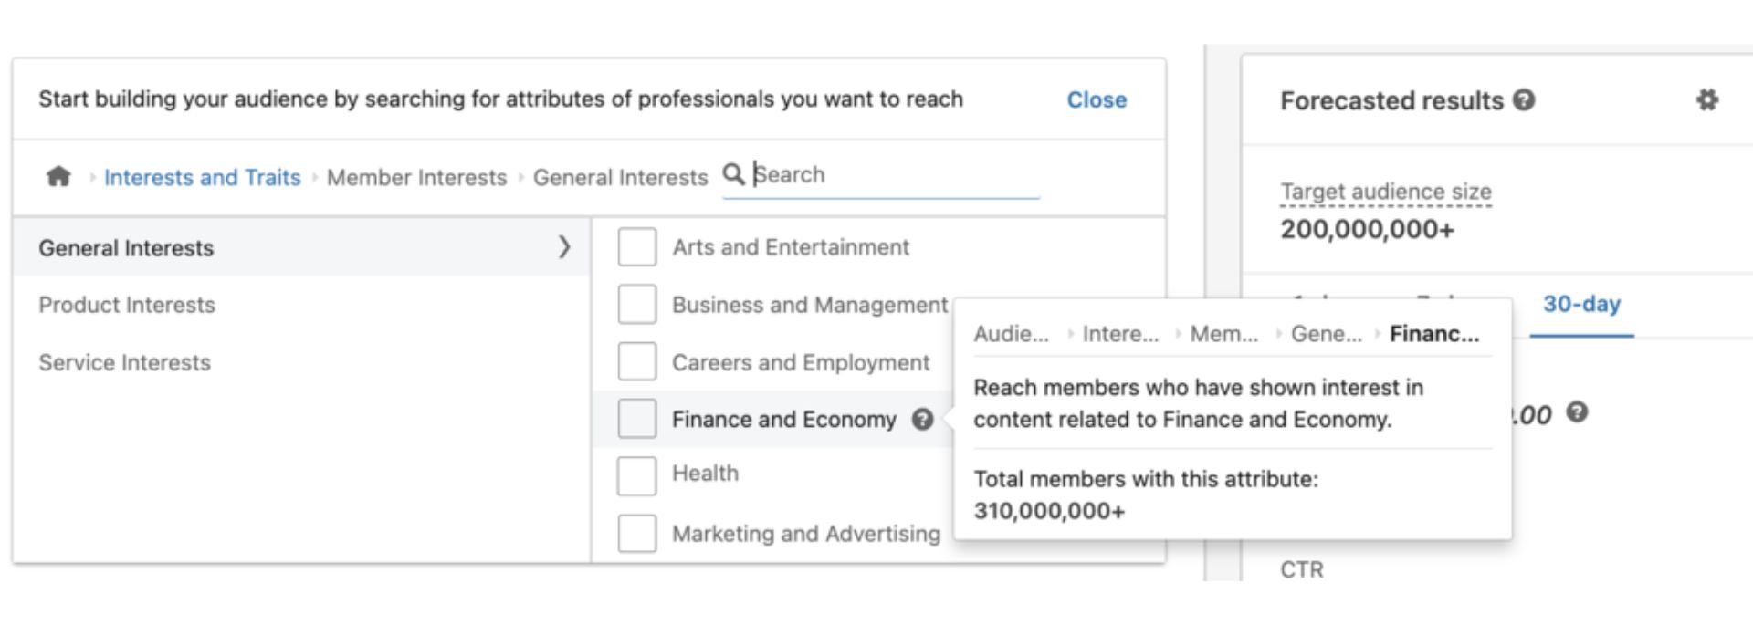
Task: Close the audience builder panel
Action: click(1097, 100)
